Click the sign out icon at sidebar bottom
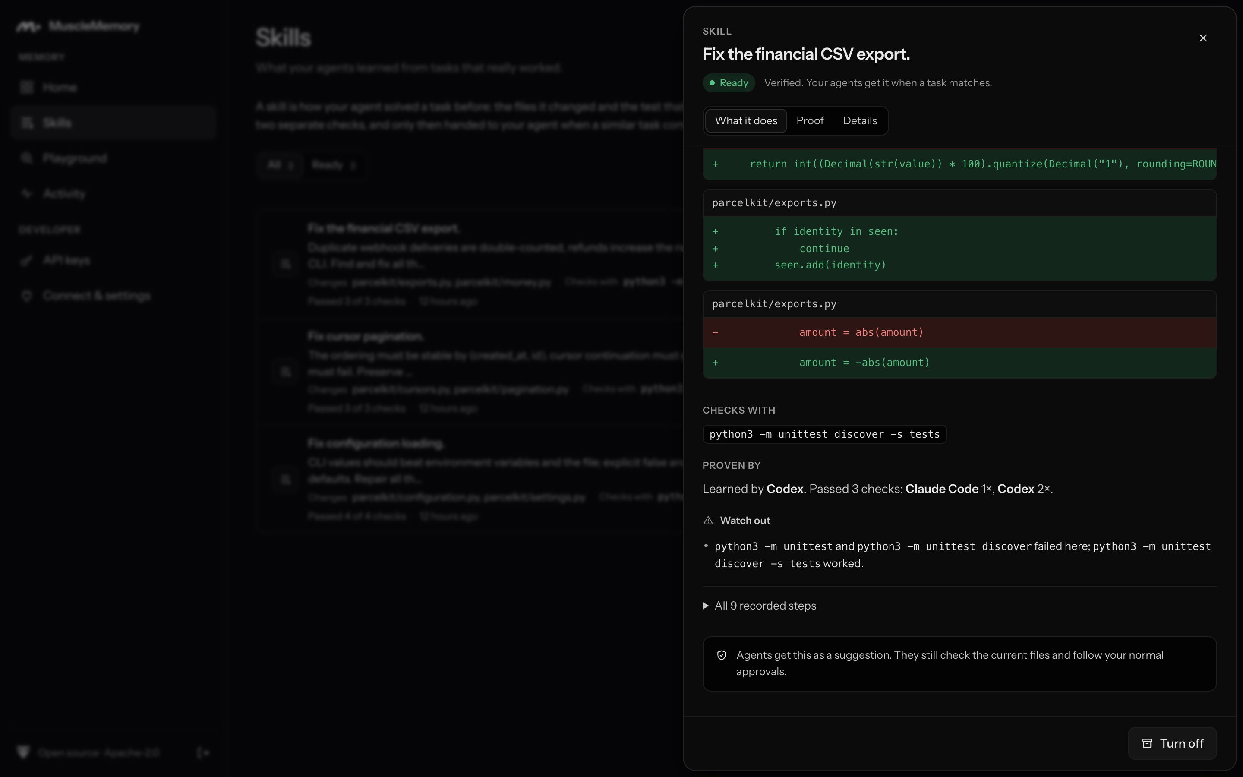This screenshot has height=777, width=1243. point(203,753)
